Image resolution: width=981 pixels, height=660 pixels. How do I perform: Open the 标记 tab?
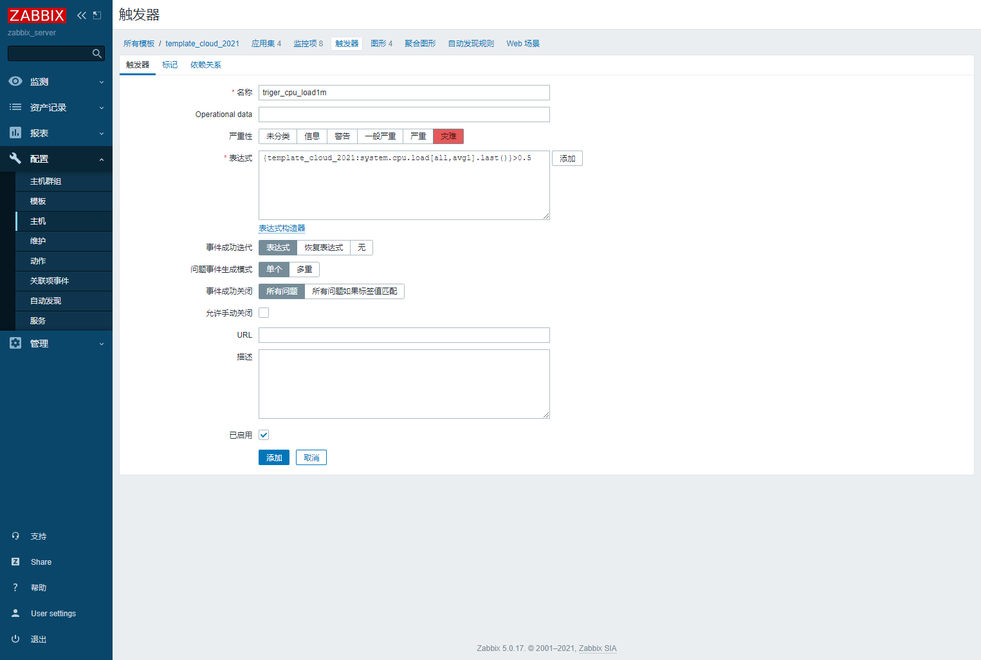coord(170,65)
